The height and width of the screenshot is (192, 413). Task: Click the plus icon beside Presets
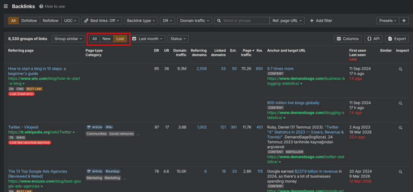[x=404, y=21]
